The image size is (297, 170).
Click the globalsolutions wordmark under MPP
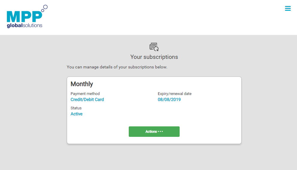(25, 25)
